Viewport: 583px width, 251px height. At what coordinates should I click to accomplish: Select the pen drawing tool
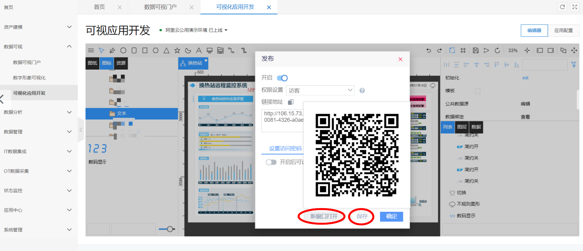point(112,50)
